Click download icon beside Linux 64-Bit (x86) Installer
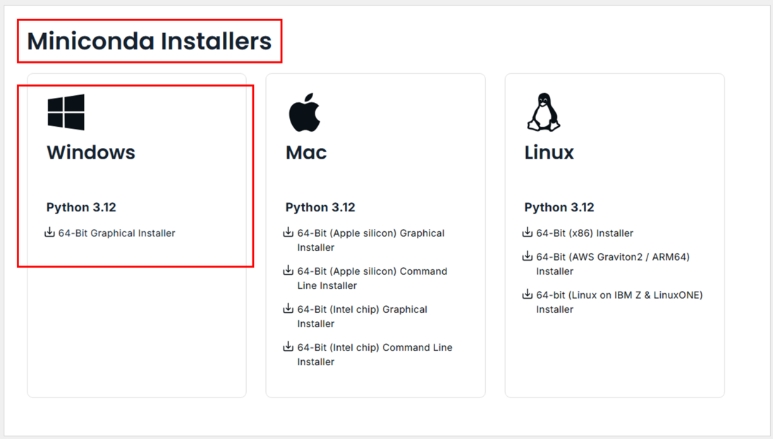The height and width of the screenshot is (439, 773). click(528, 232)
